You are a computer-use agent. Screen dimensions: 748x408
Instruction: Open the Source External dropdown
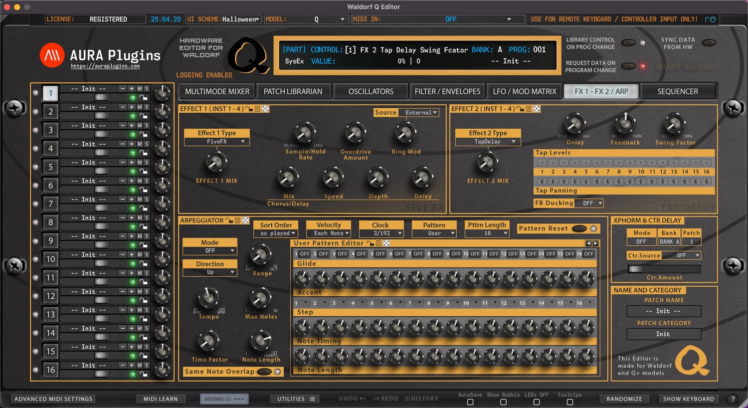tap(419, 113)
